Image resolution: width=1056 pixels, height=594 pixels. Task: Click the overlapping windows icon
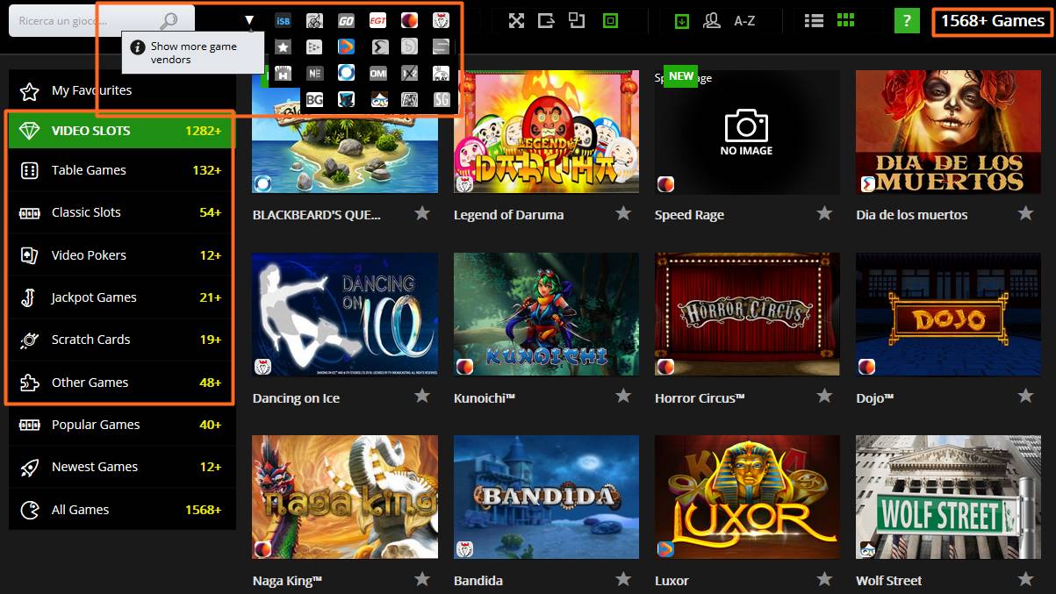click(576, 20)
